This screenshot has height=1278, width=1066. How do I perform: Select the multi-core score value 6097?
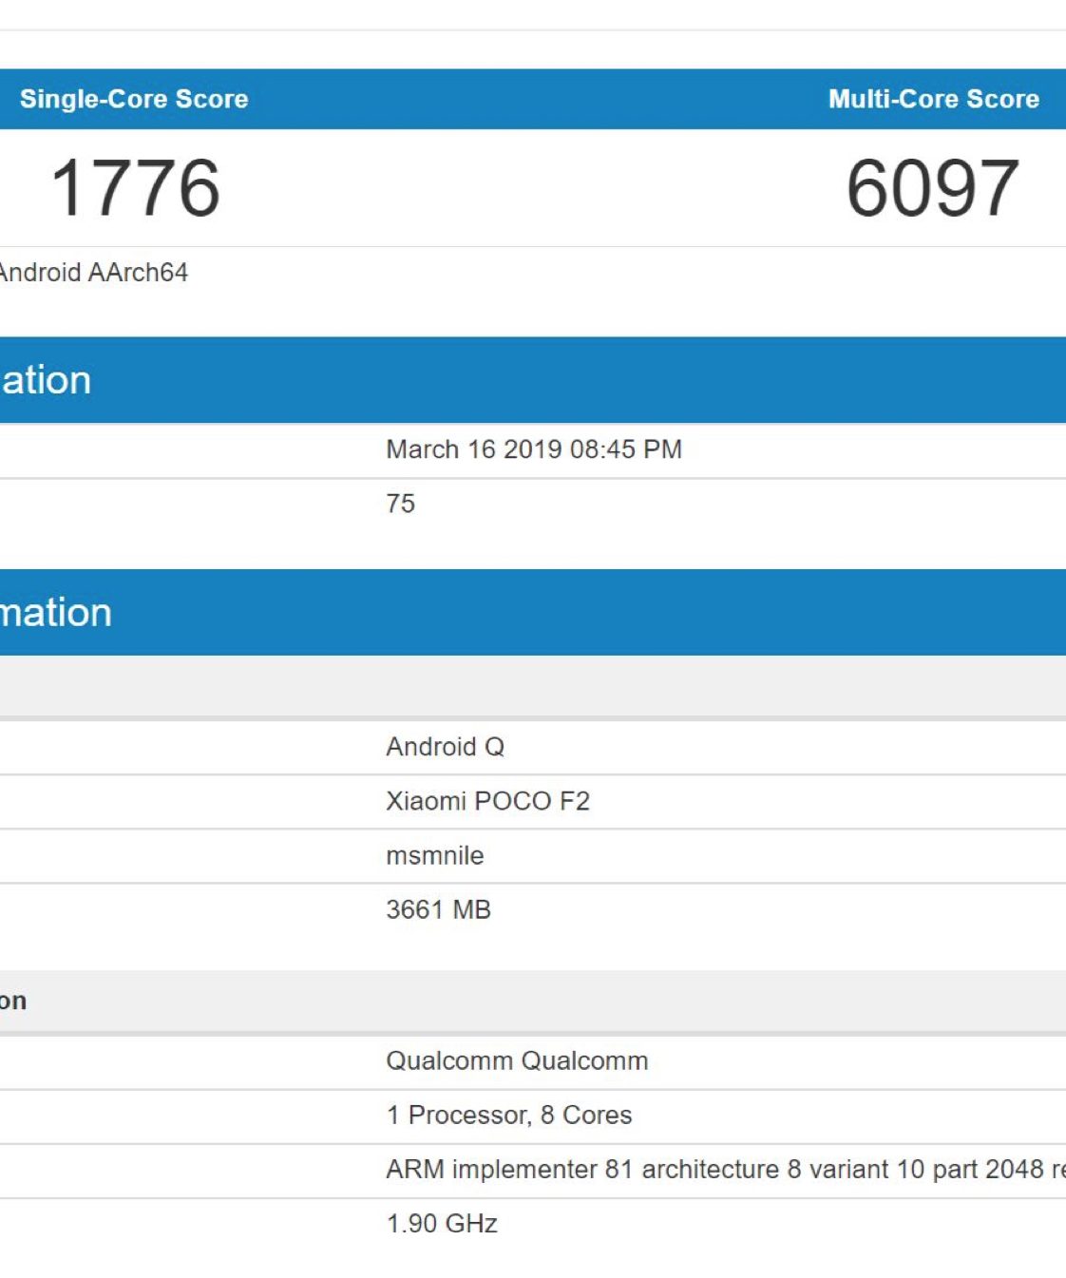pyautogui.click(x=933, y=188)
